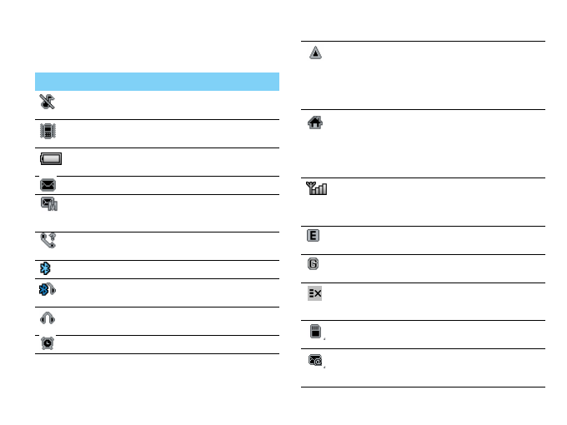Select the lines with X icon
The width and height of the screenshot is (567, 425).
[x=317, y=293]
